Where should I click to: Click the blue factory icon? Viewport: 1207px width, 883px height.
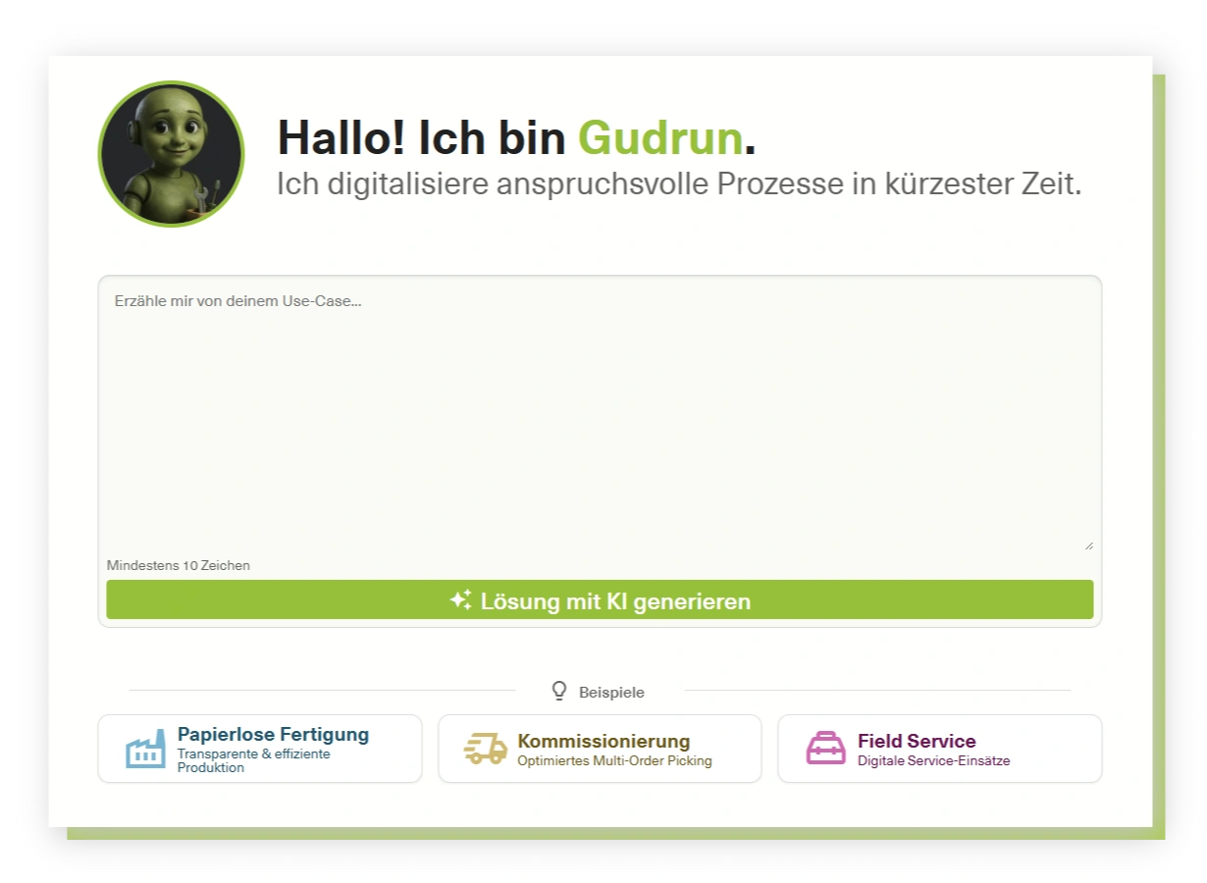point(145,750)
